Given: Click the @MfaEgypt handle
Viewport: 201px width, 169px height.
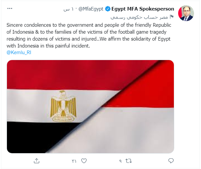Looking at the screenshot, I should [91, 9].
